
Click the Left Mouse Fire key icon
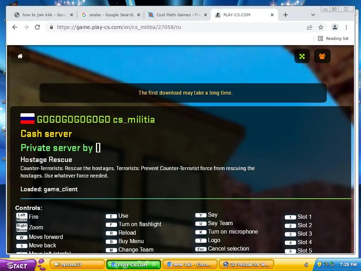click(x=22, y=217)
